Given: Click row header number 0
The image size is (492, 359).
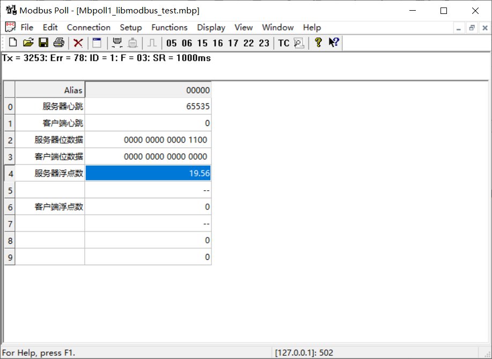Looking at the screenshot, I should coord(10,107).
